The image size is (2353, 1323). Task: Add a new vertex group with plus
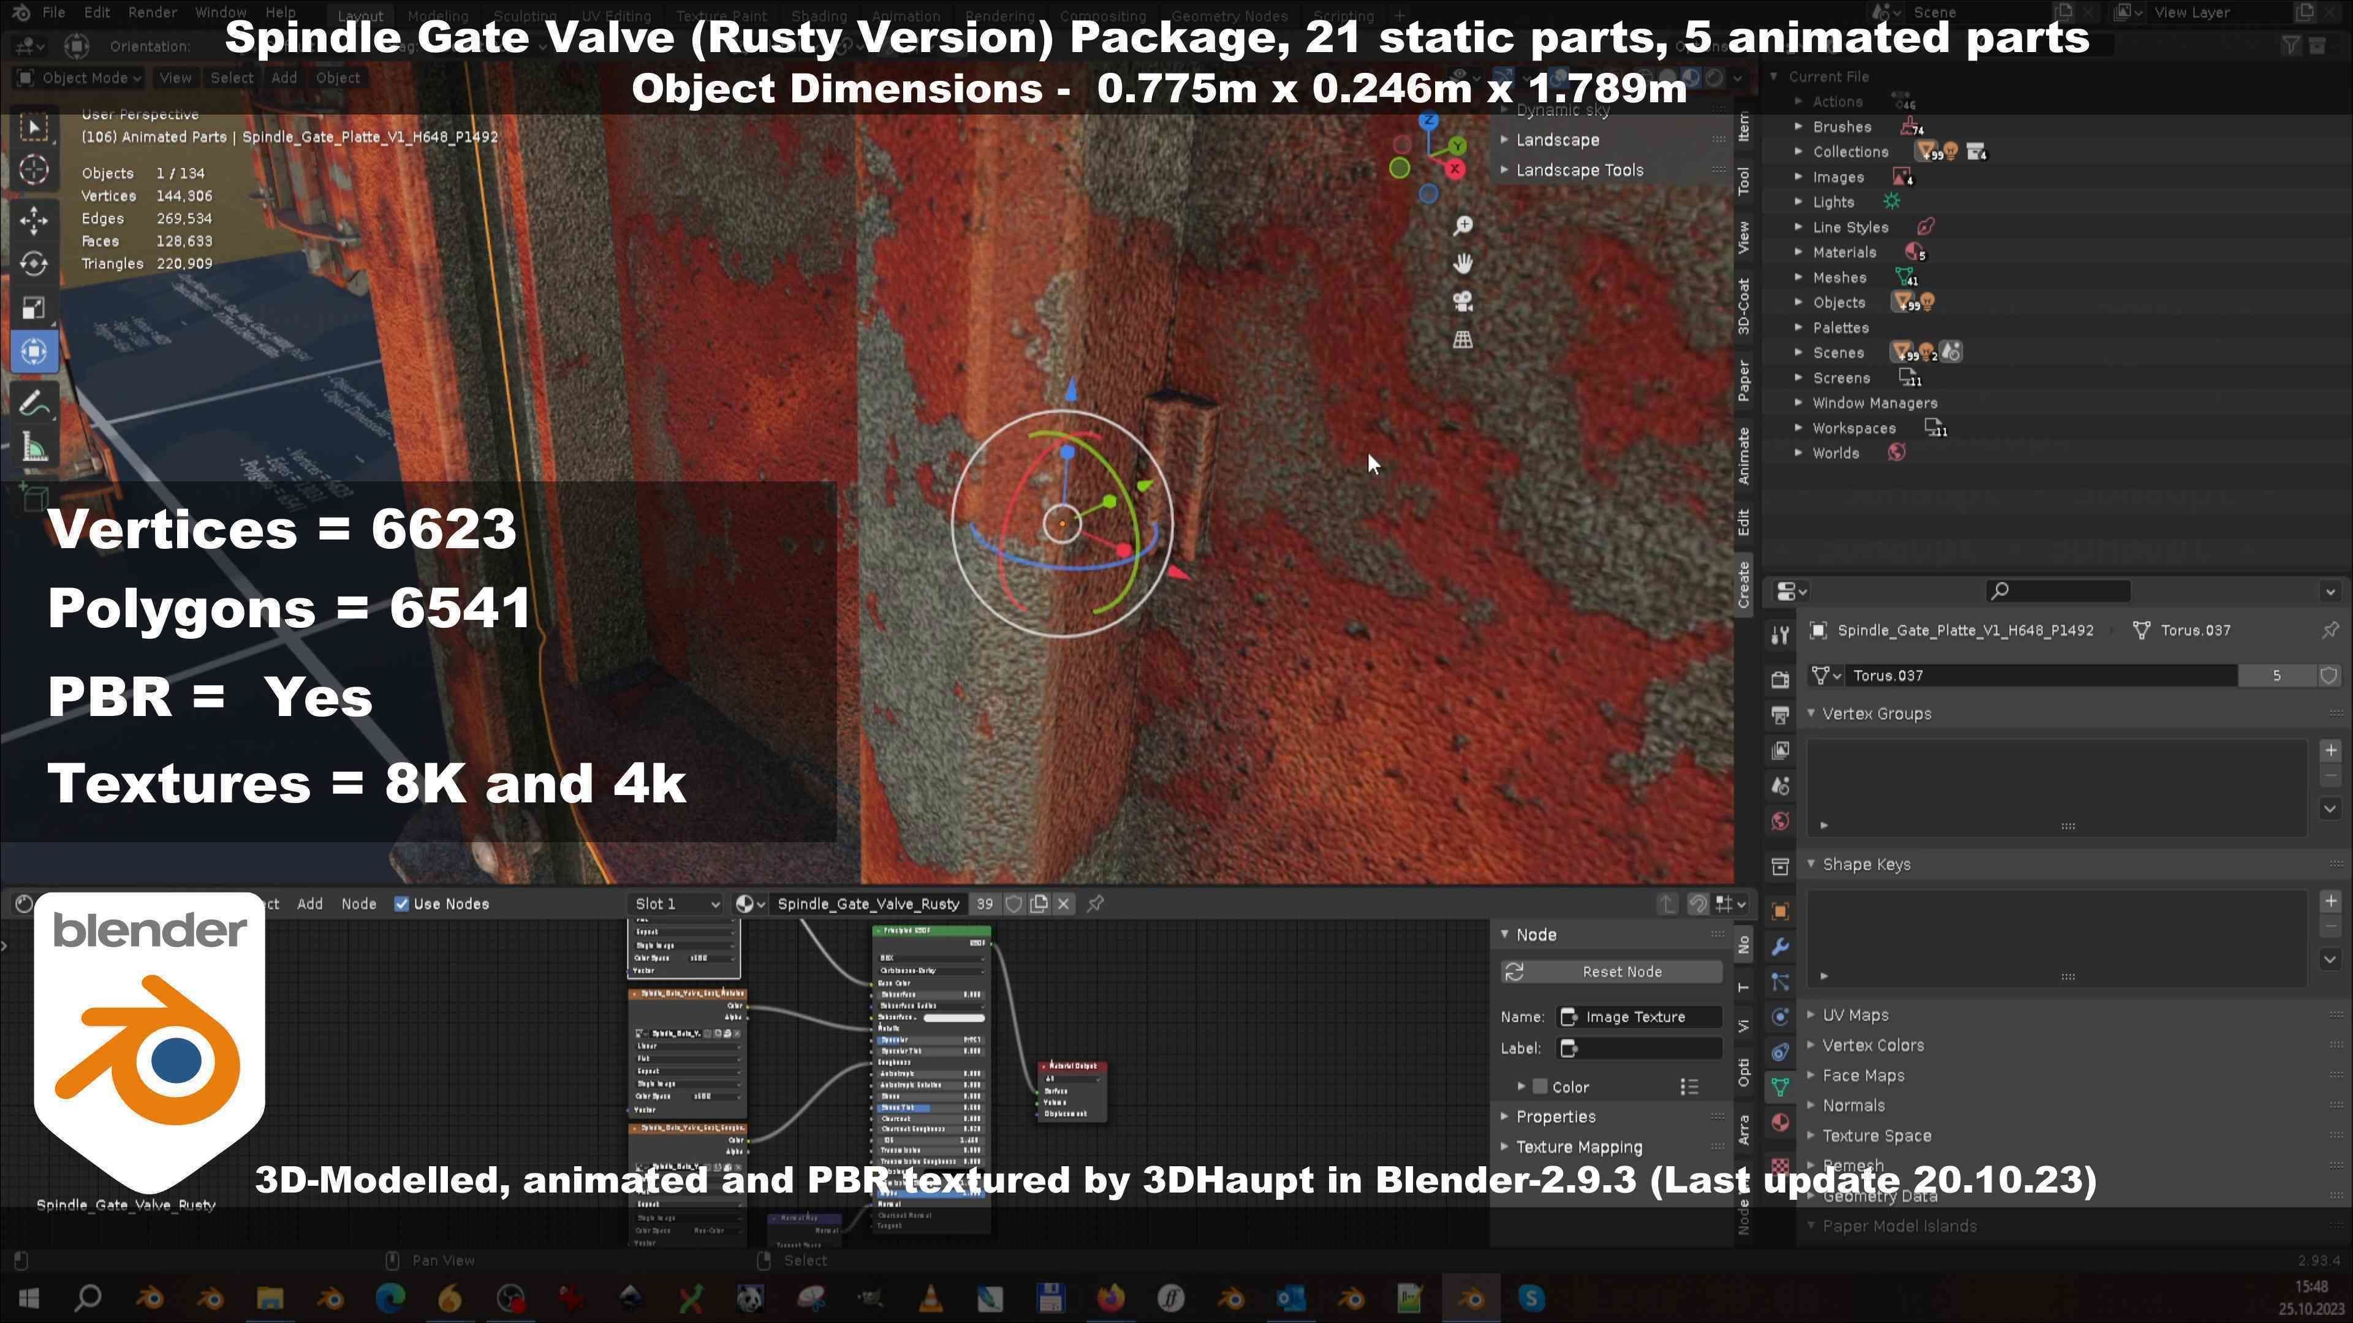tap(2330, 750)
